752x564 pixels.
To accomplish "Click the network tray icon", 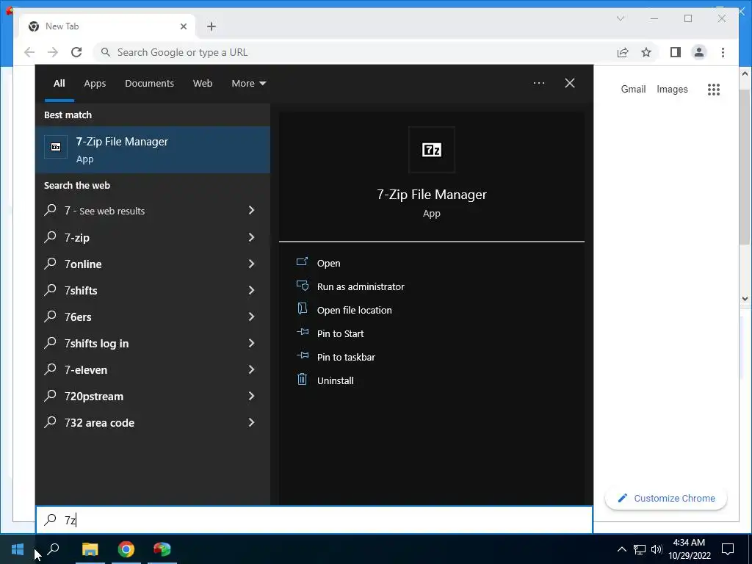I will coord(640,549).
